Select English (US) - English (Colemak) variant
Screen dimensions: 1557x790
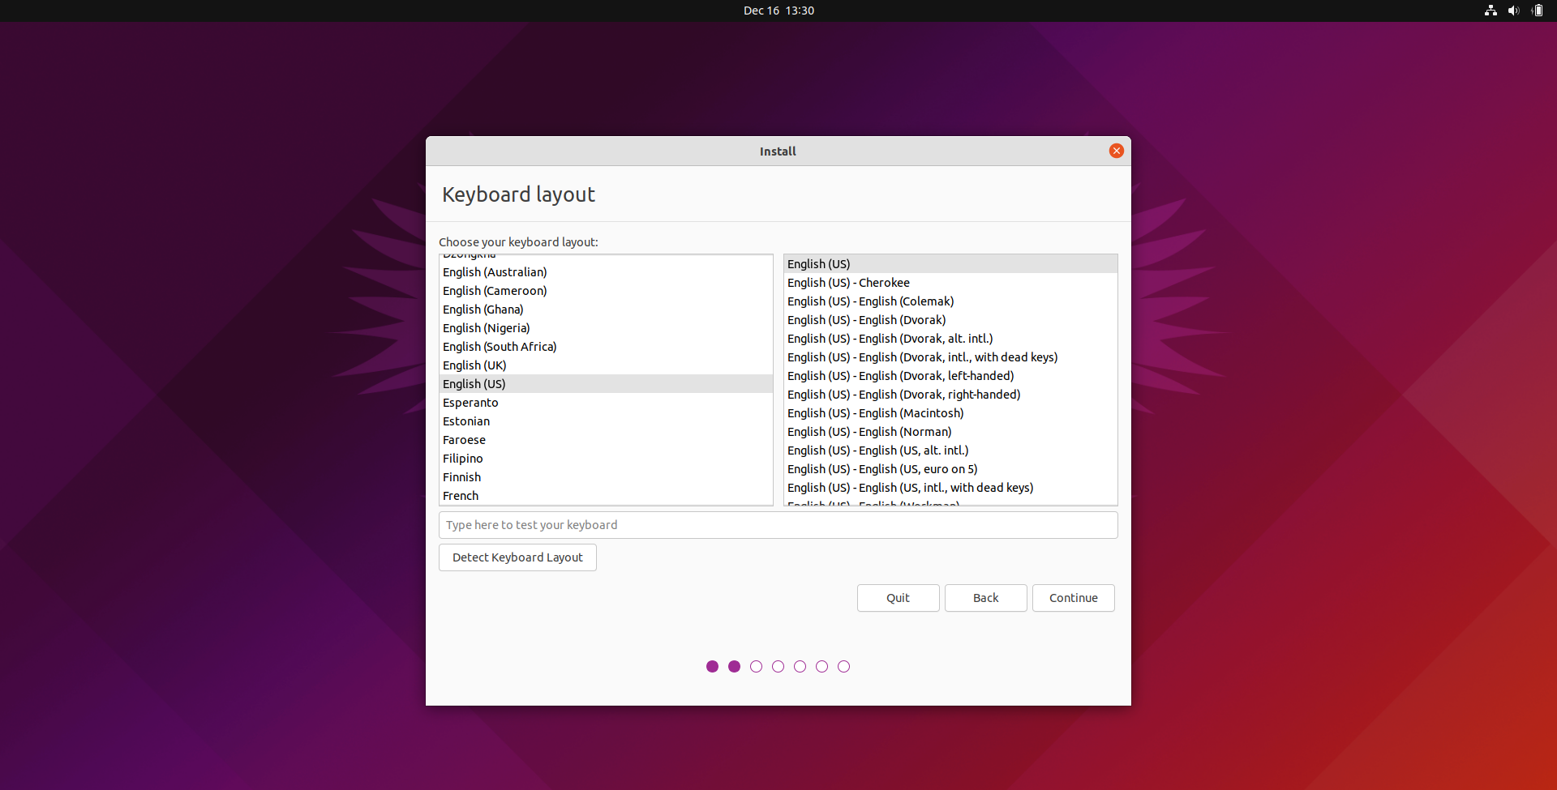950,301
